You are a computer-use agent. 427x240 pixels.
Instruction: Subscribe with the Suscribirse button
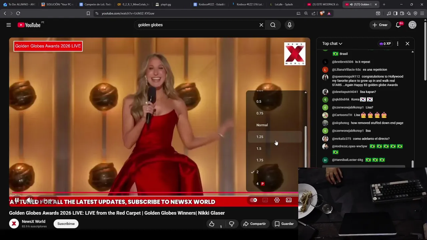click(x=66, y=224)
